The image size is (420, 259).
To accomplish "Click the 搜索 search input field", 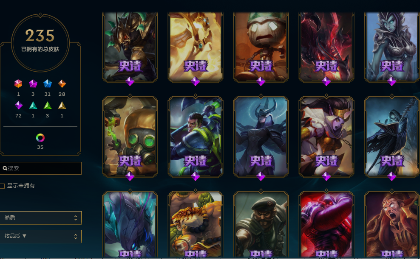I will coord(40,168).
